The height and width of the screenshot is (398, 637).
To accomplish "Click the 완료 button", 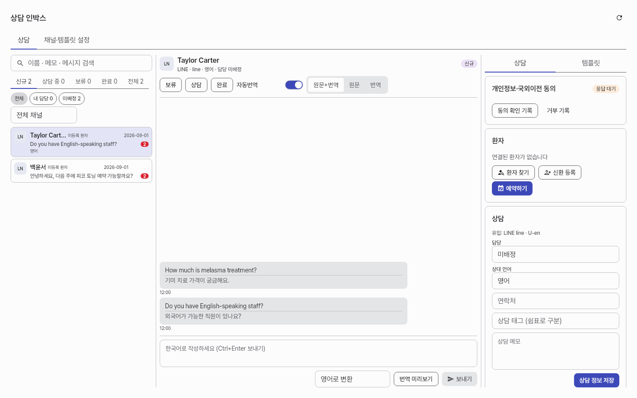I will click(x=222, y=85).
